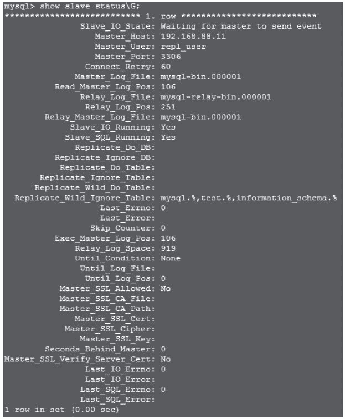This screenshot has height=419, width=345.
Task: Click the Slave_SQL_Running Yes value
Action: coord(168,137)
